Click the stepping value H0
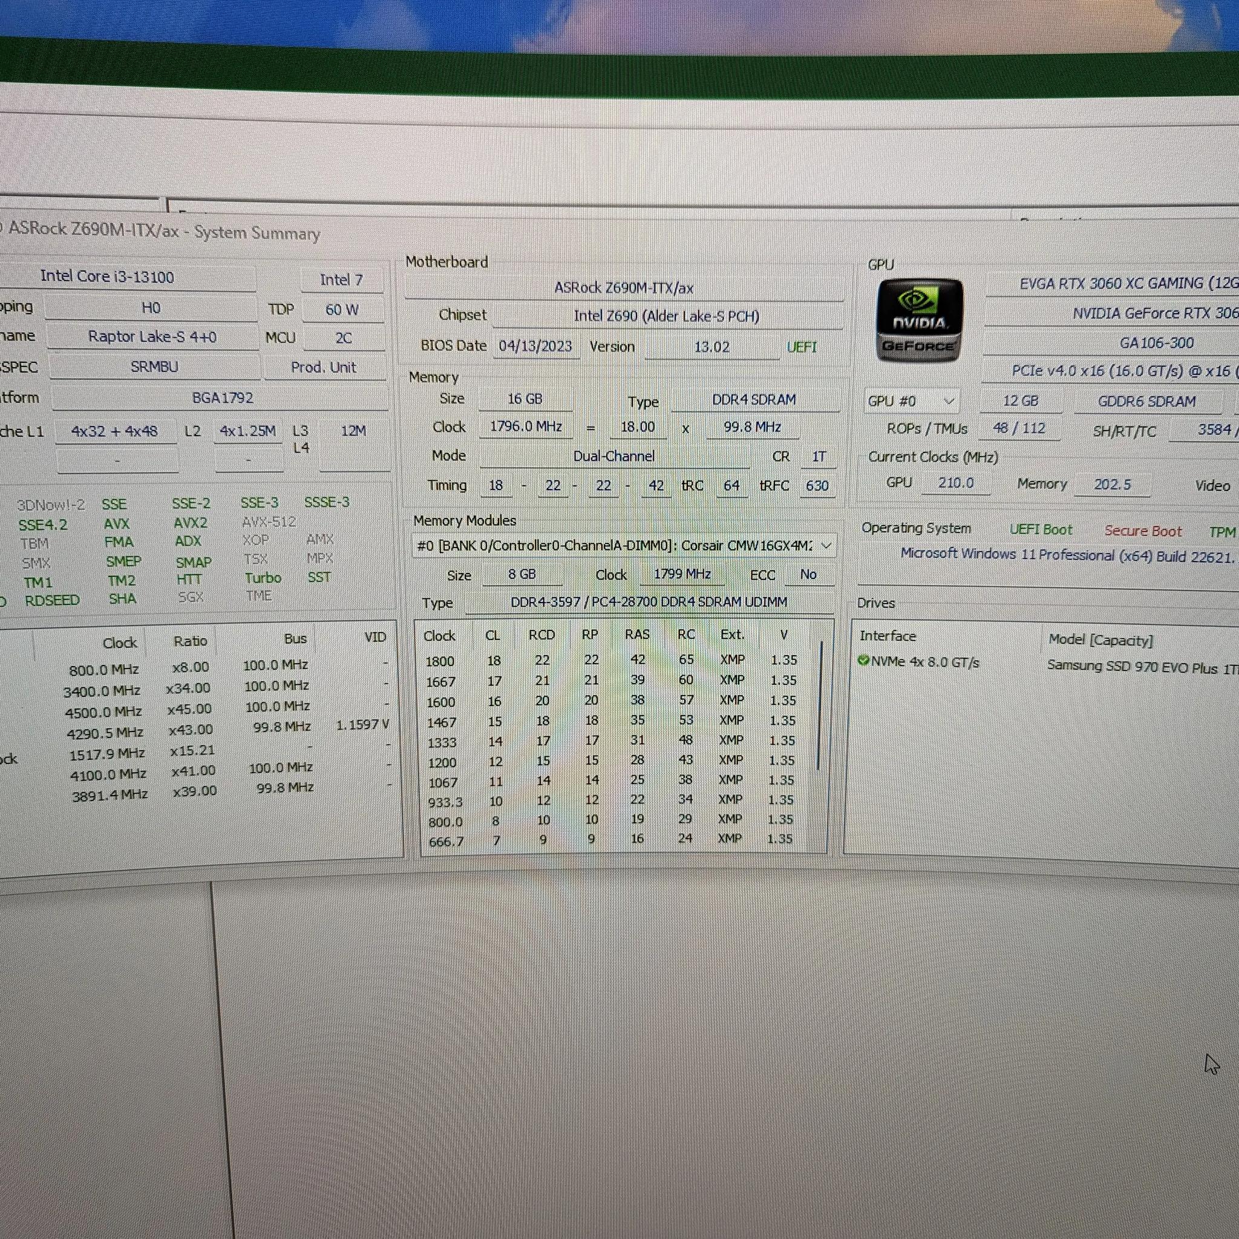The height and width of the screenshot is (1239, 1239). (x=151, y=308)
